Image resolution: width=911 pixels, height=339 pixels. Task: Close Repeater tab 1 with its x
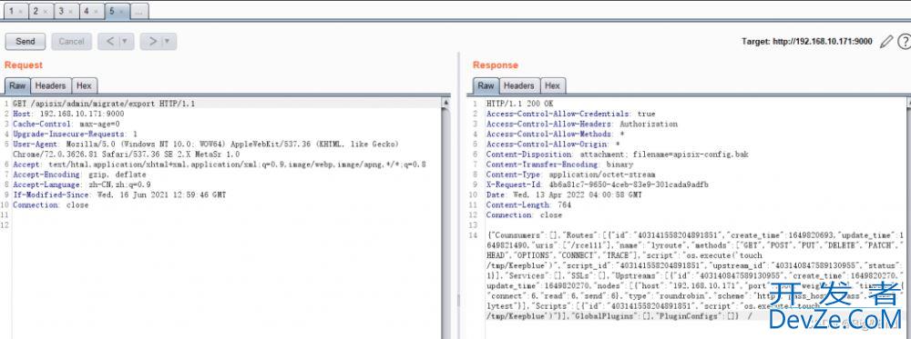click(x=20, y=12)
